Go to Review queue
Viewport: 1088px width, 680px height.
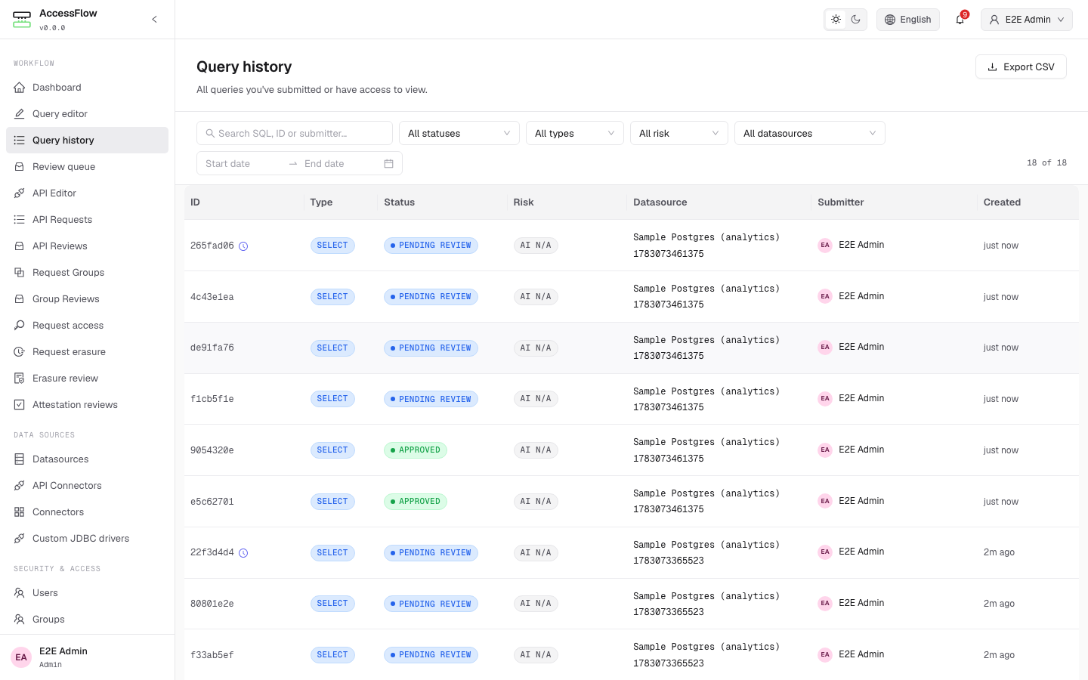(x=87, y=167)
